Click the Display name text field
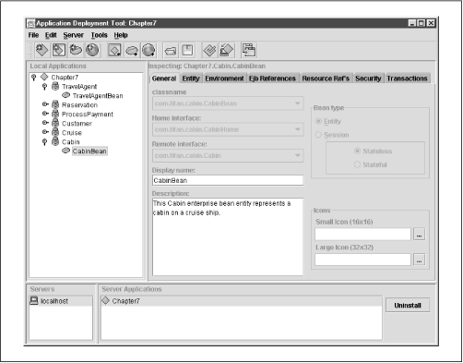Image resolution: width=463 pixels, height=363 pixels. 228,180
